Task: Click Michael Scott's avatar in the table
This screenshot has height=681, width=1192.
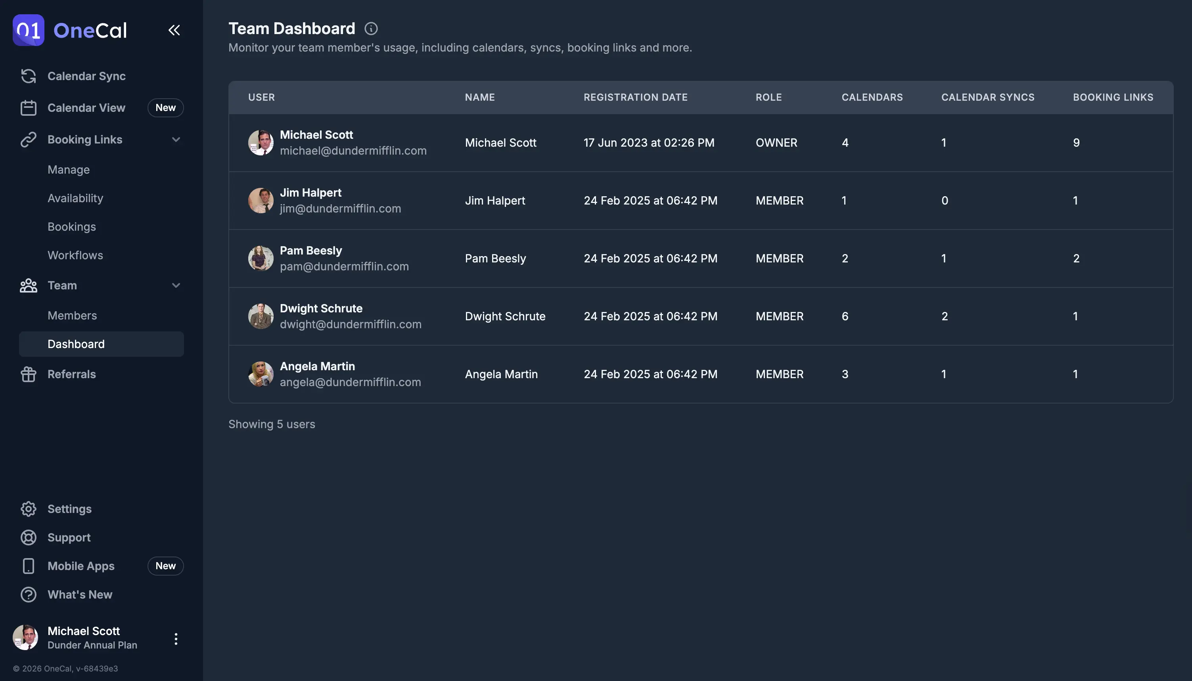Action: pyautogui.click(x=261, y=143)
